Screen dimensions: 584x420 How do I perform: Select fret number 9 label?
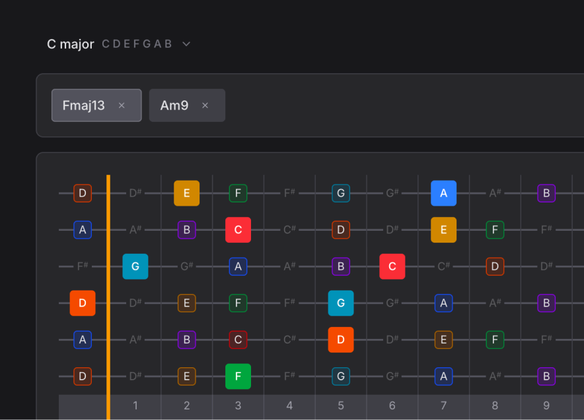click(546, 405)
